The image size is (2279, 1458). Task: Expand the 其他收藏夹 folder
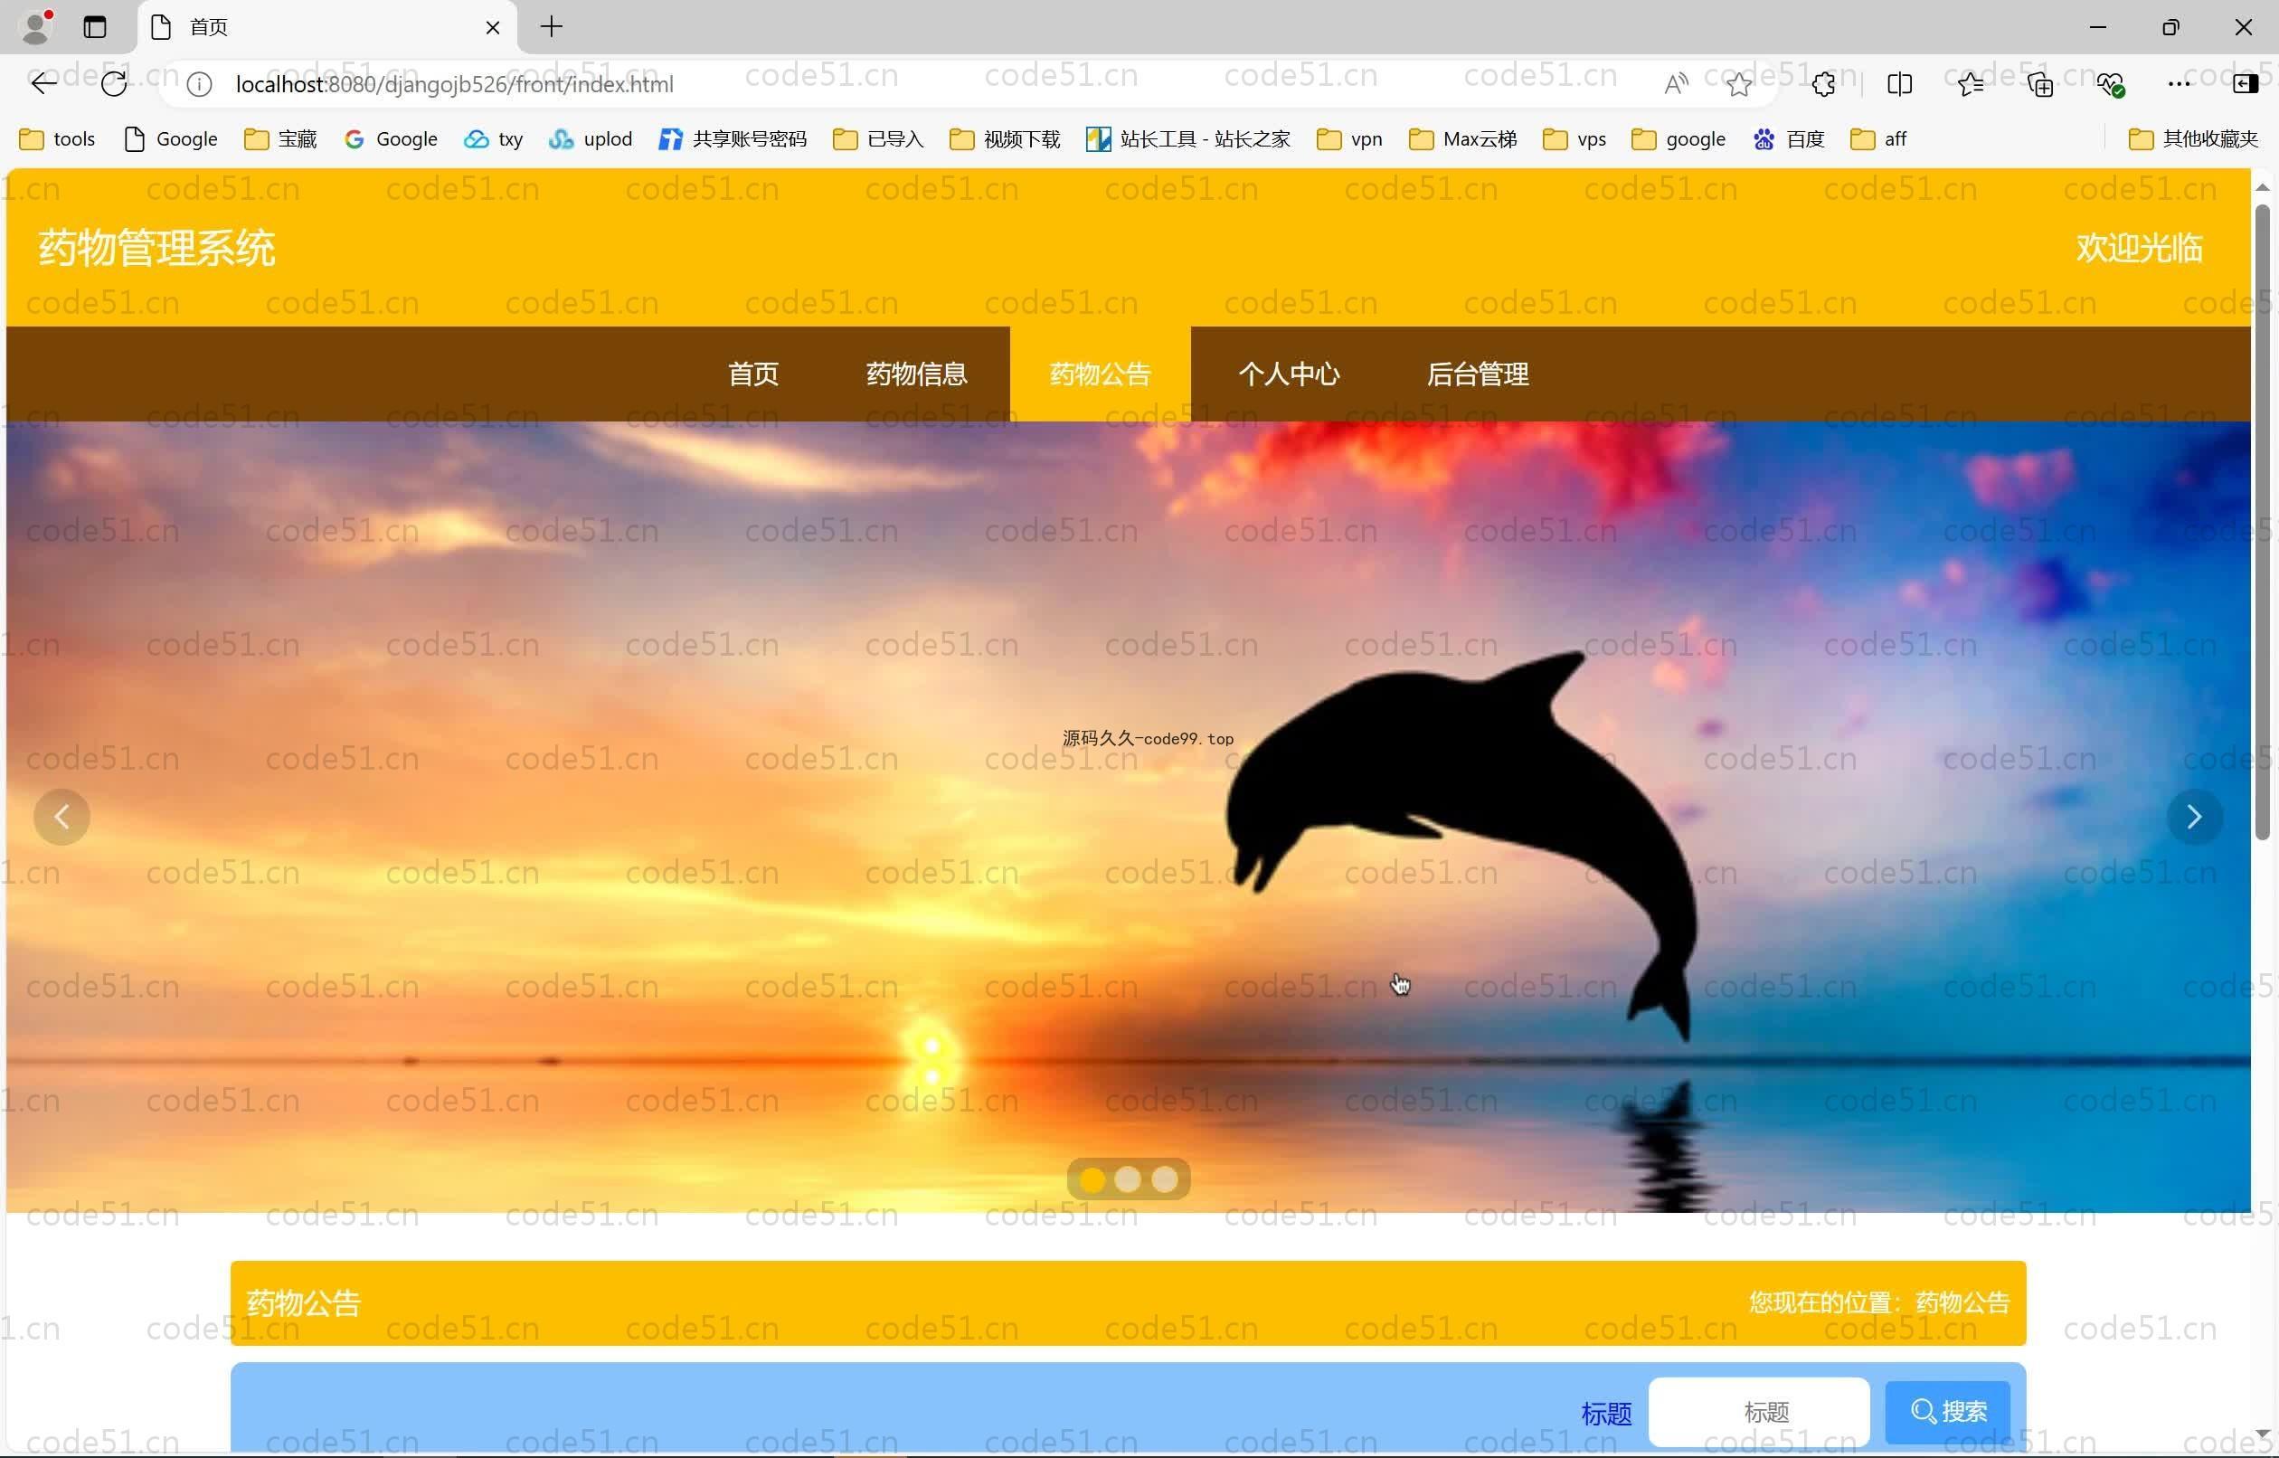2193,139
